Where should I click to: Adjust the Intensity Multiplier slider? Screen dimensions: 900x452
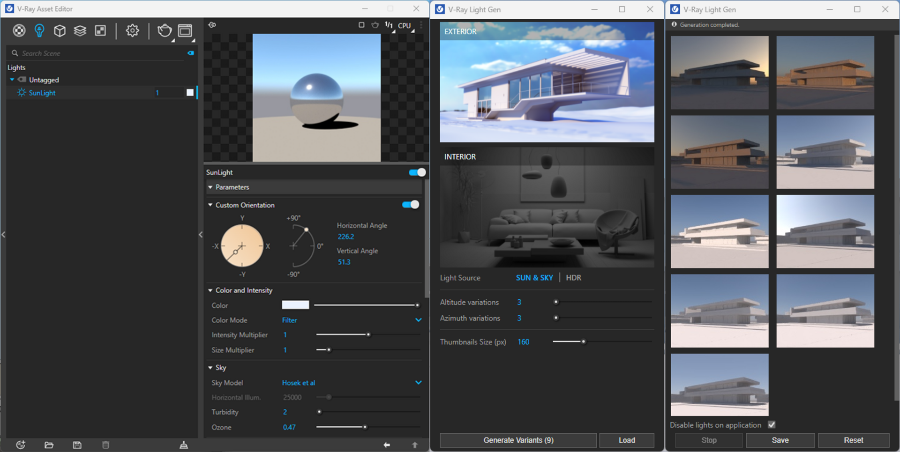point(368,334)
